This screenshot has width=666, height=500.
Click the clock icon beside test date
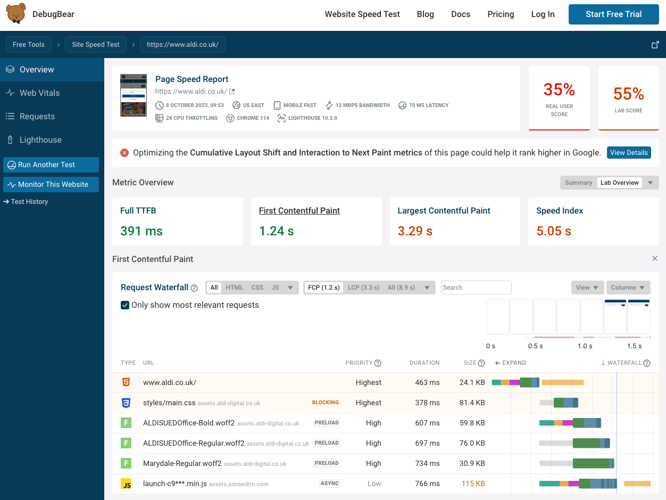160,105
